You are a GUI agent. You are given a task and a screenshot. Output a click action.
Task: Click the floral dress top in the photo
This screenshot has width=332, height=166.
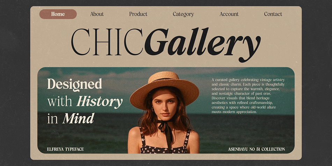coord(165,142)
